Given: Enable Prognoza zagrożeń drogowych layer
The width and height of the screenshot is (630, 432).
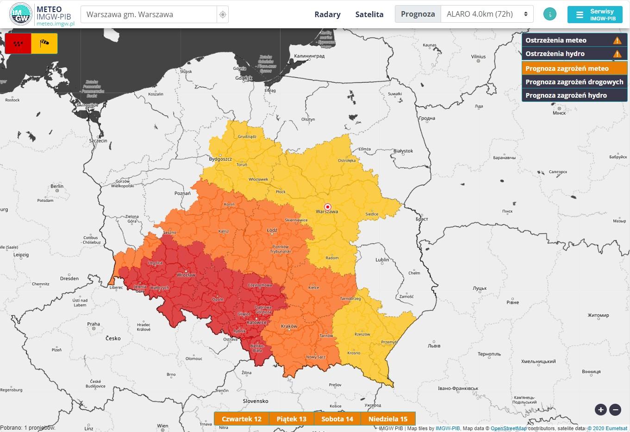Looking at the screenshot, I should pyautogui.click(x=574, y=82).
